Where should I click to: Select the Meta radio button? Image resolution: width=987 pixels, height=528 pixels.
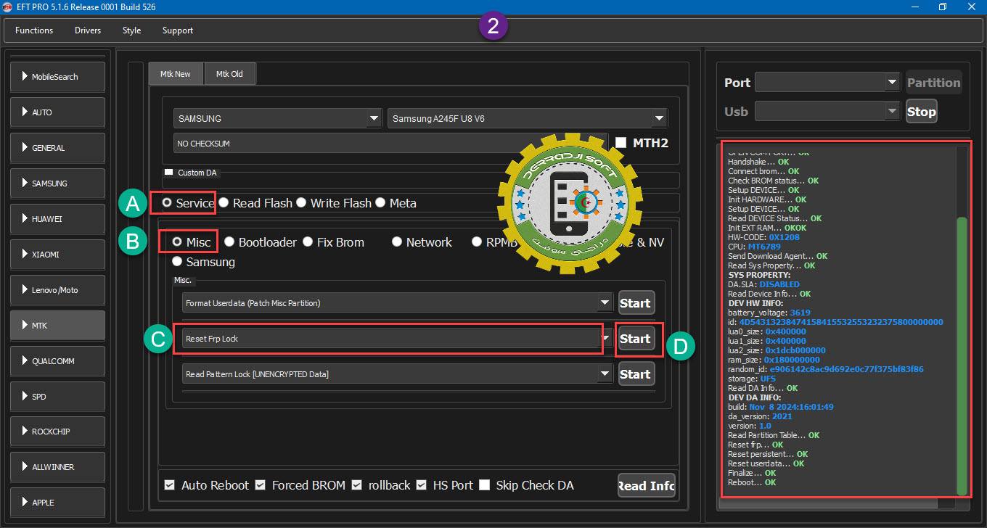tap(380, 203)
